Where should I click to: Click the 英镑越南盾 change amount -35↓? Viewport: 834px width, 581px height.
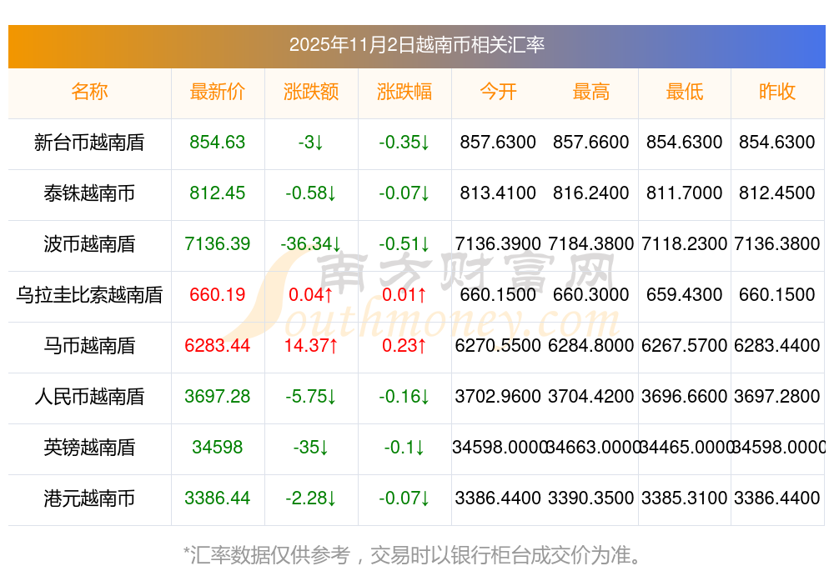310,448
